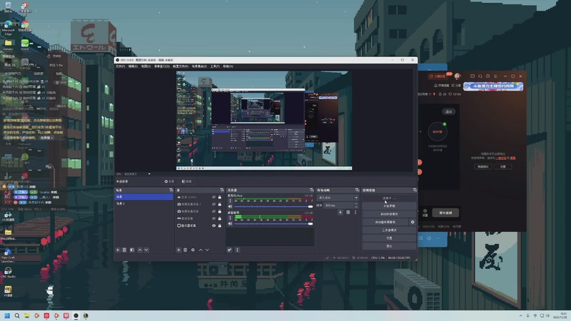Move the selected scene down
The height and width of the screenshot is (321, 571).
(146, 250)
